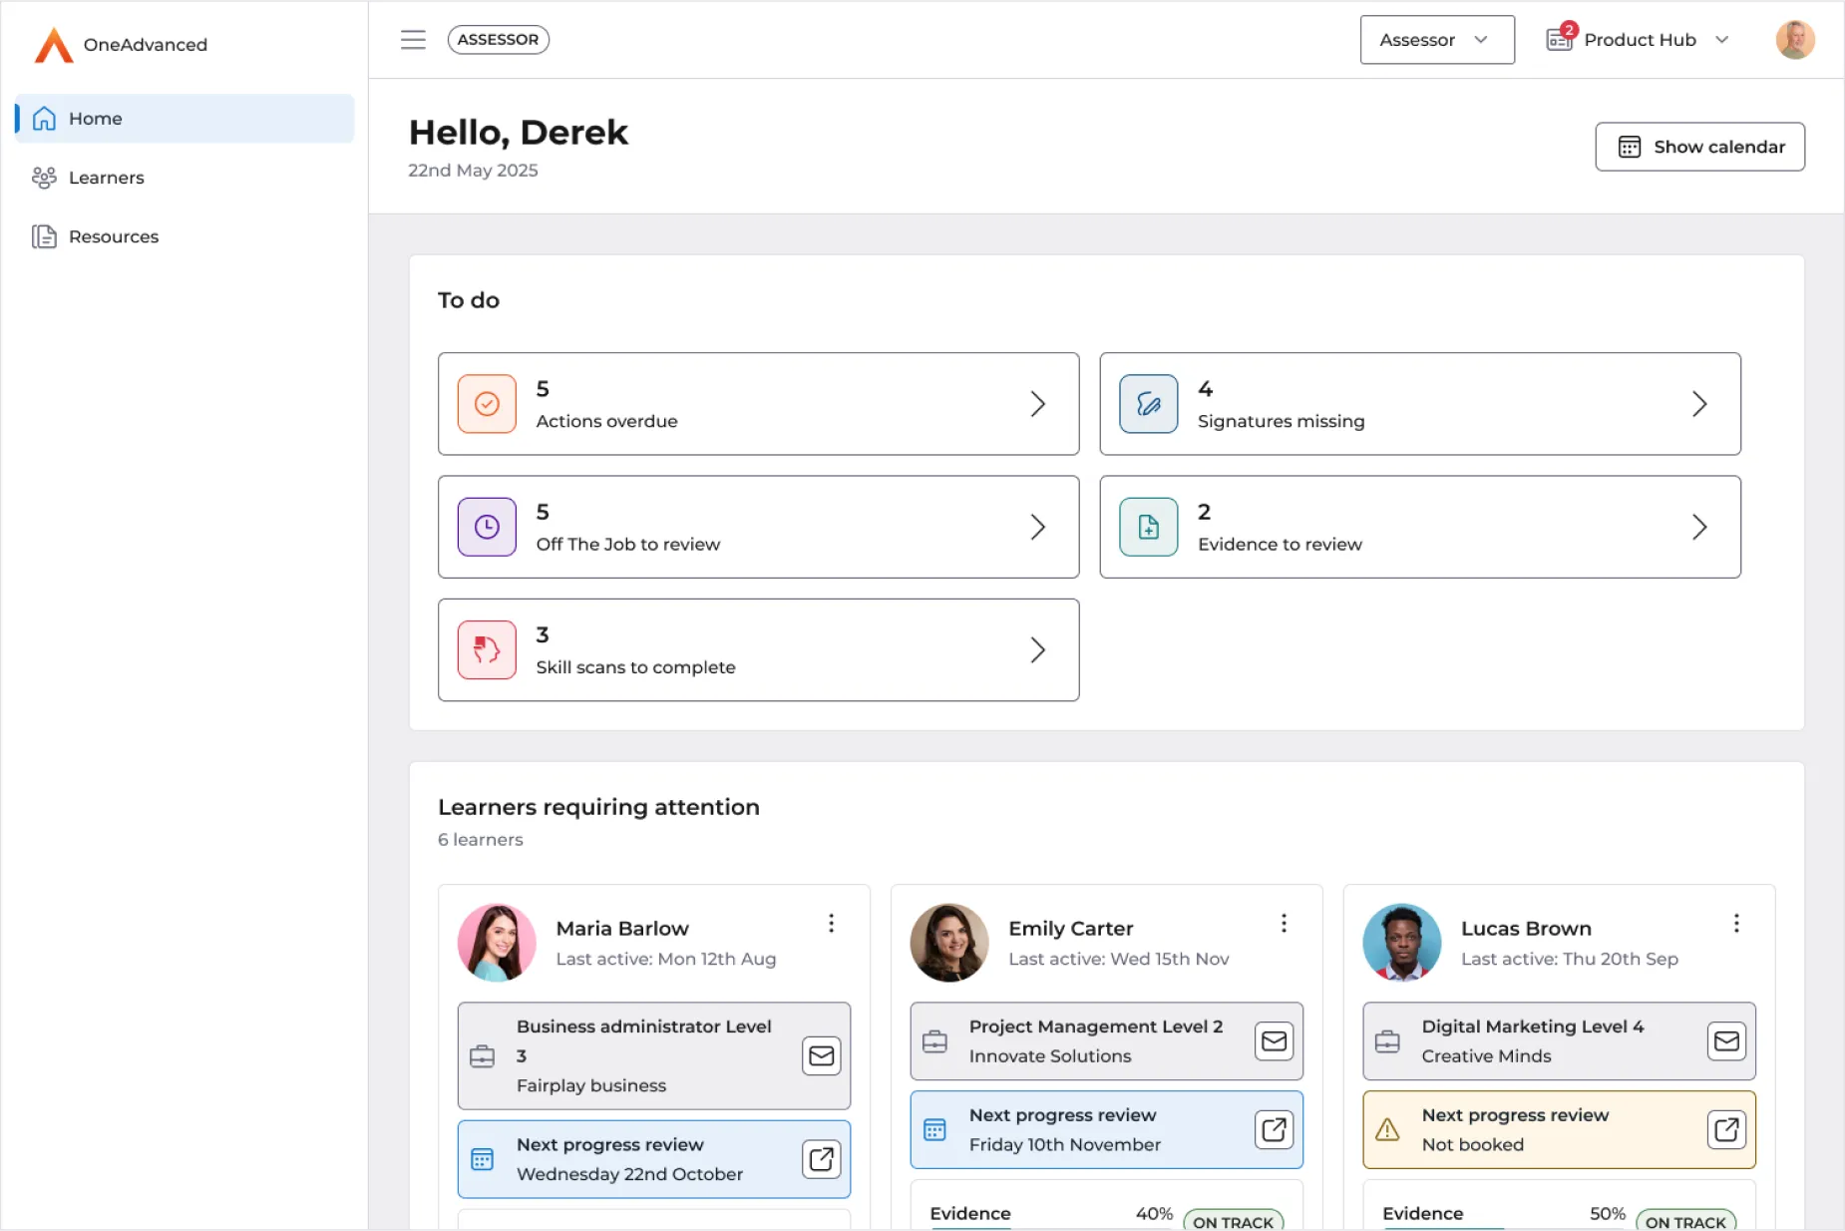Open the Actions overdue card chevron
1845x1231 pixels.
pyautogui.click(x=1037, y=404)
